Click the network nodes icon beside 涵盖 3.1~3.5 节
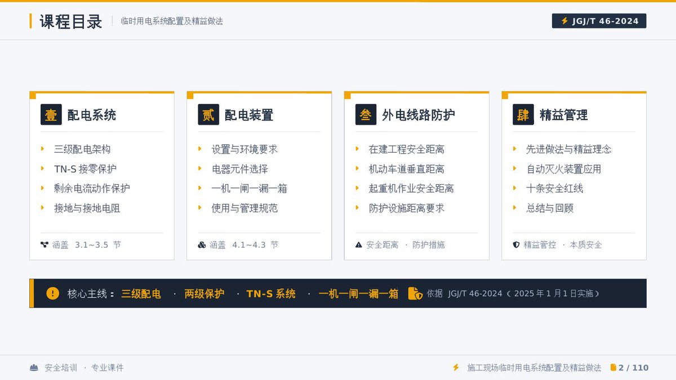The image size is (676, 380). [x=45, y=245]
